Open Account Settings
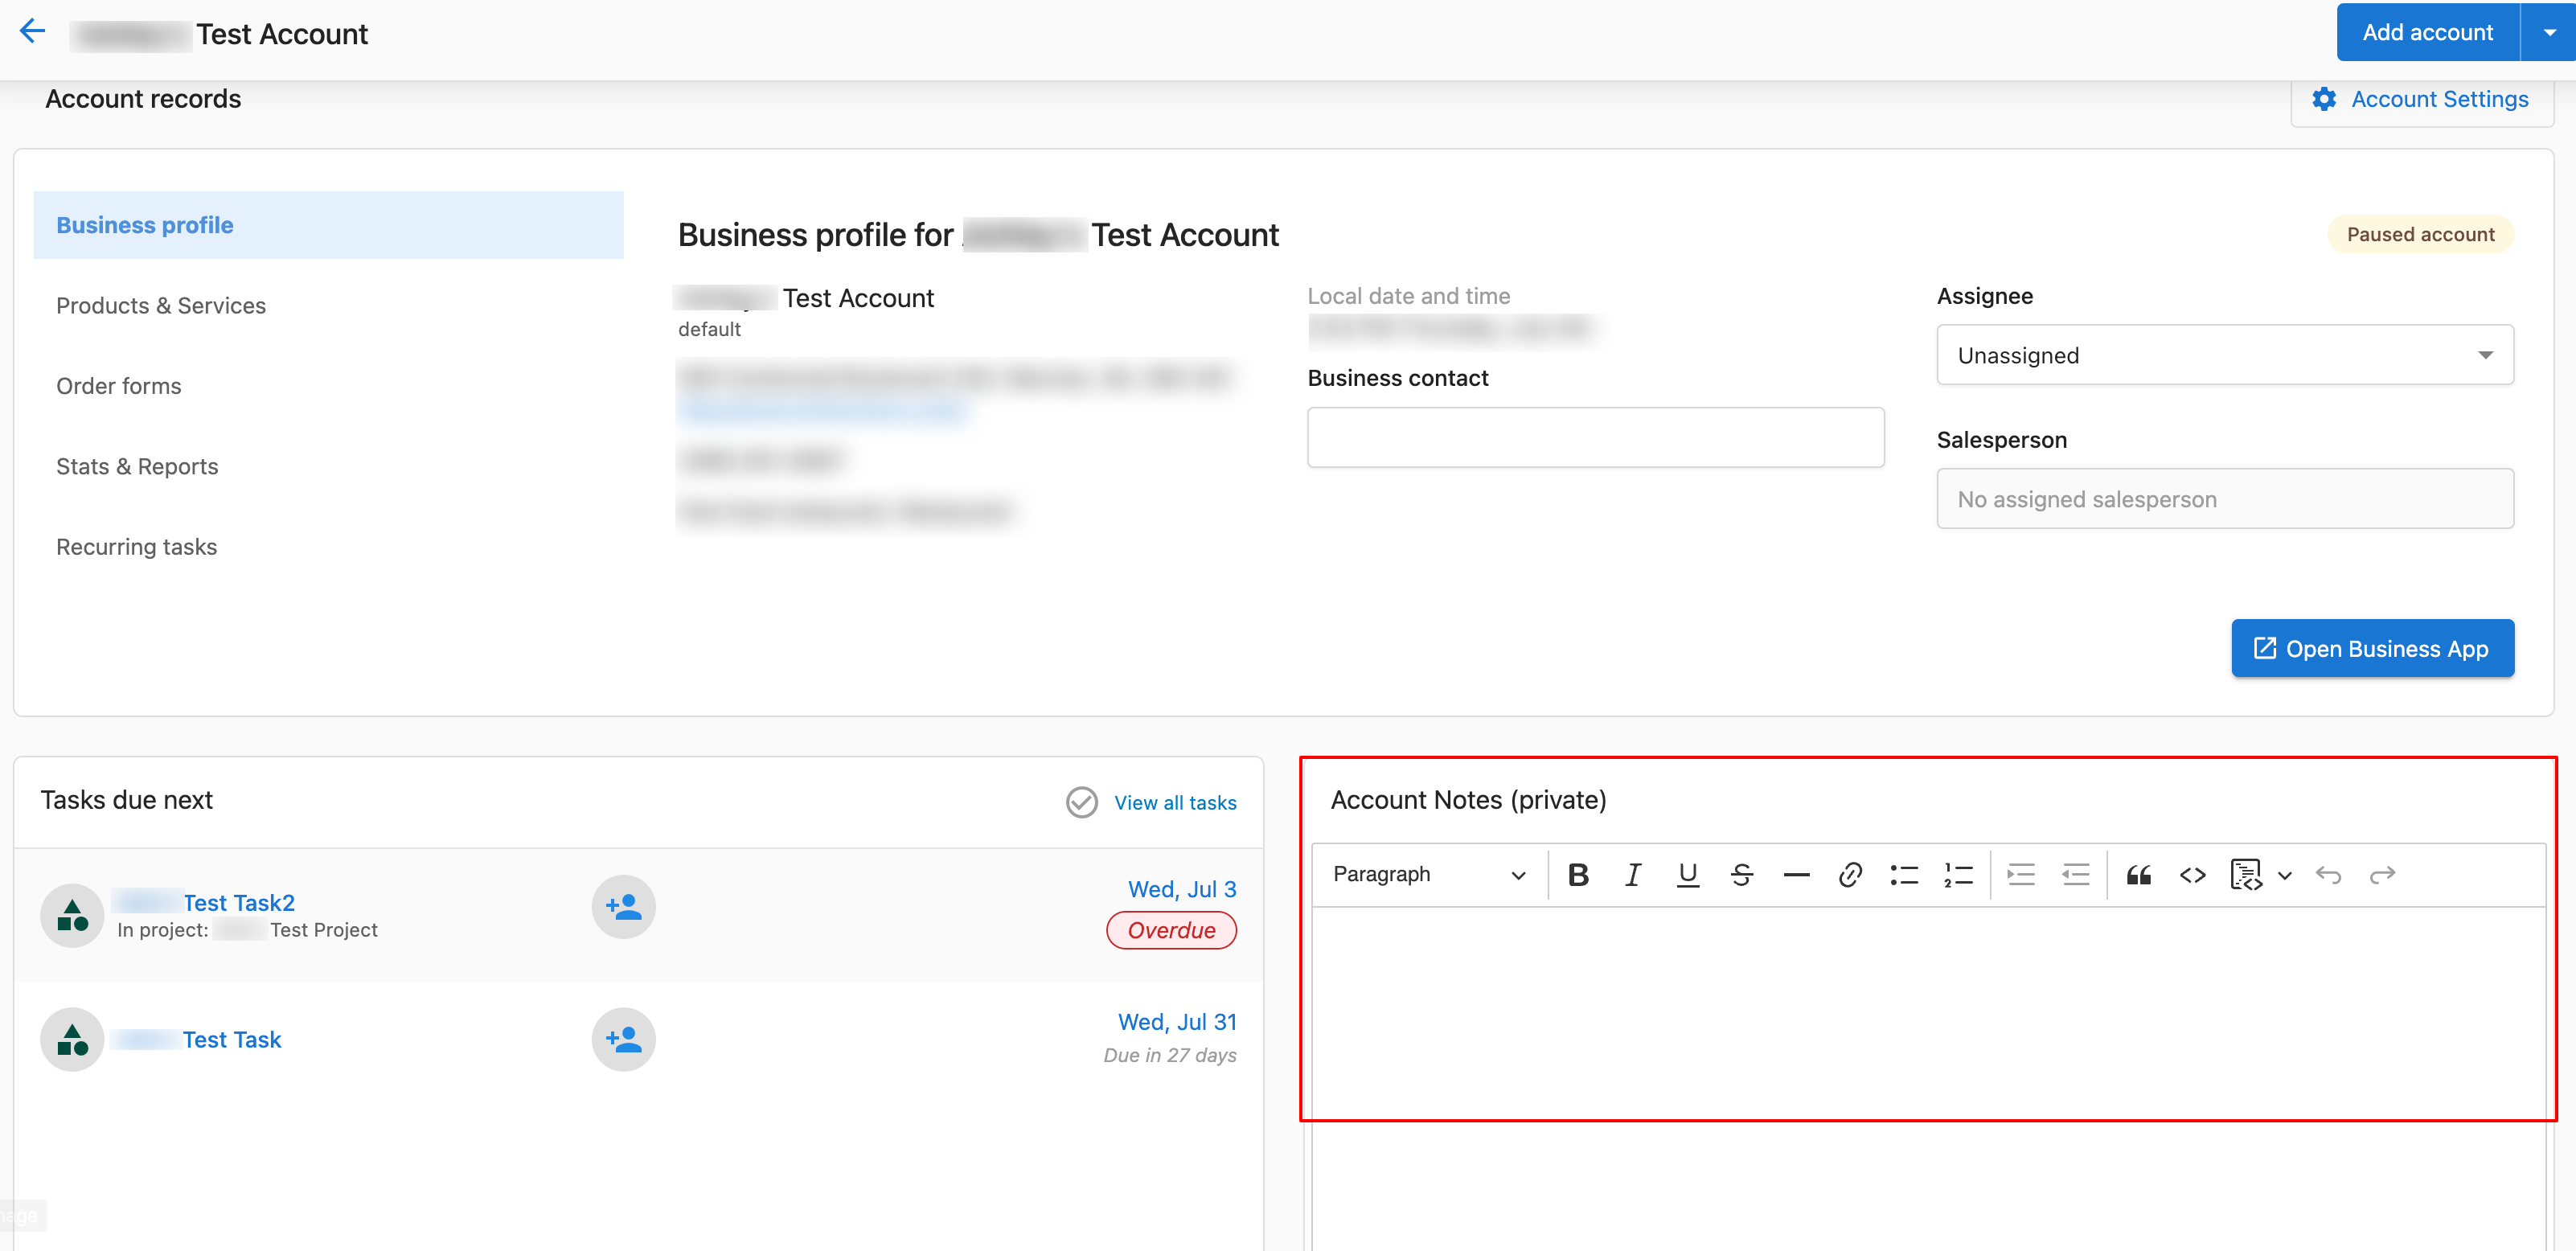Image resolution: width=2576 pixels, height=1251 pixels. (x=2421, y=99)
